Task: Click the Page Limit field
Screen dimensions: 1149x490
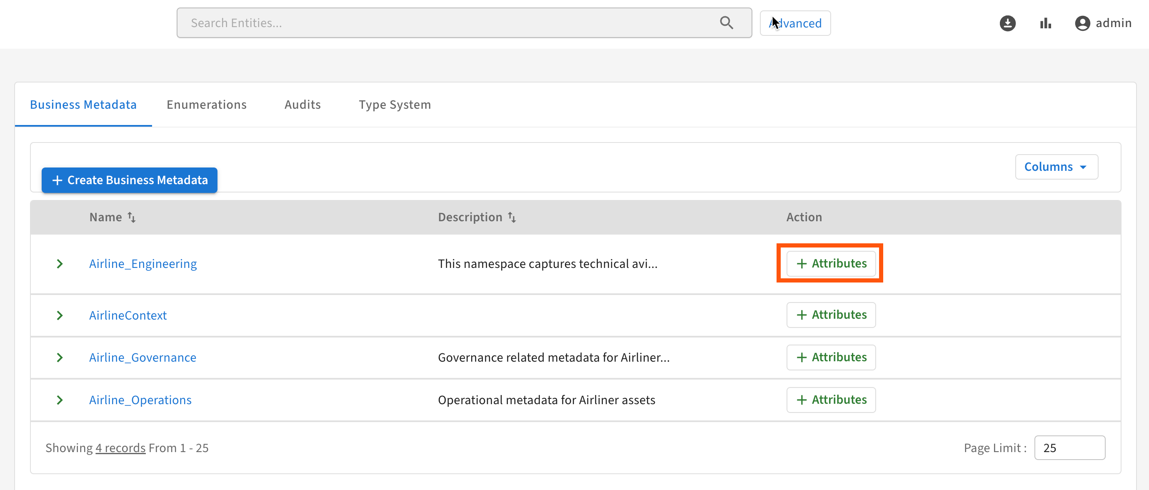Action: [1069, 447]
